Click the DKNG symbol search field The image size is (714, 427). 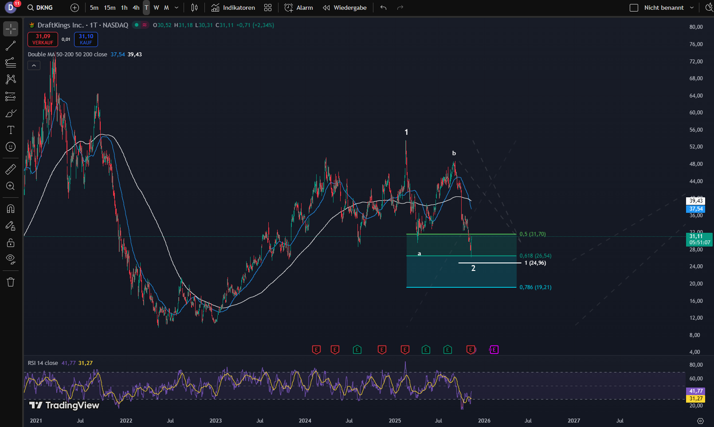tap(44, 8)
